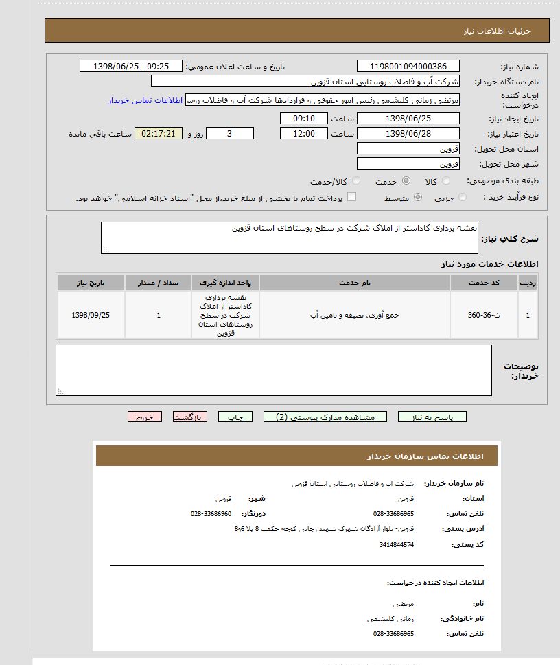Open the اطلاعات تماس خریدار link
Screen dimensions: 560x665
[x=145, y=100]
